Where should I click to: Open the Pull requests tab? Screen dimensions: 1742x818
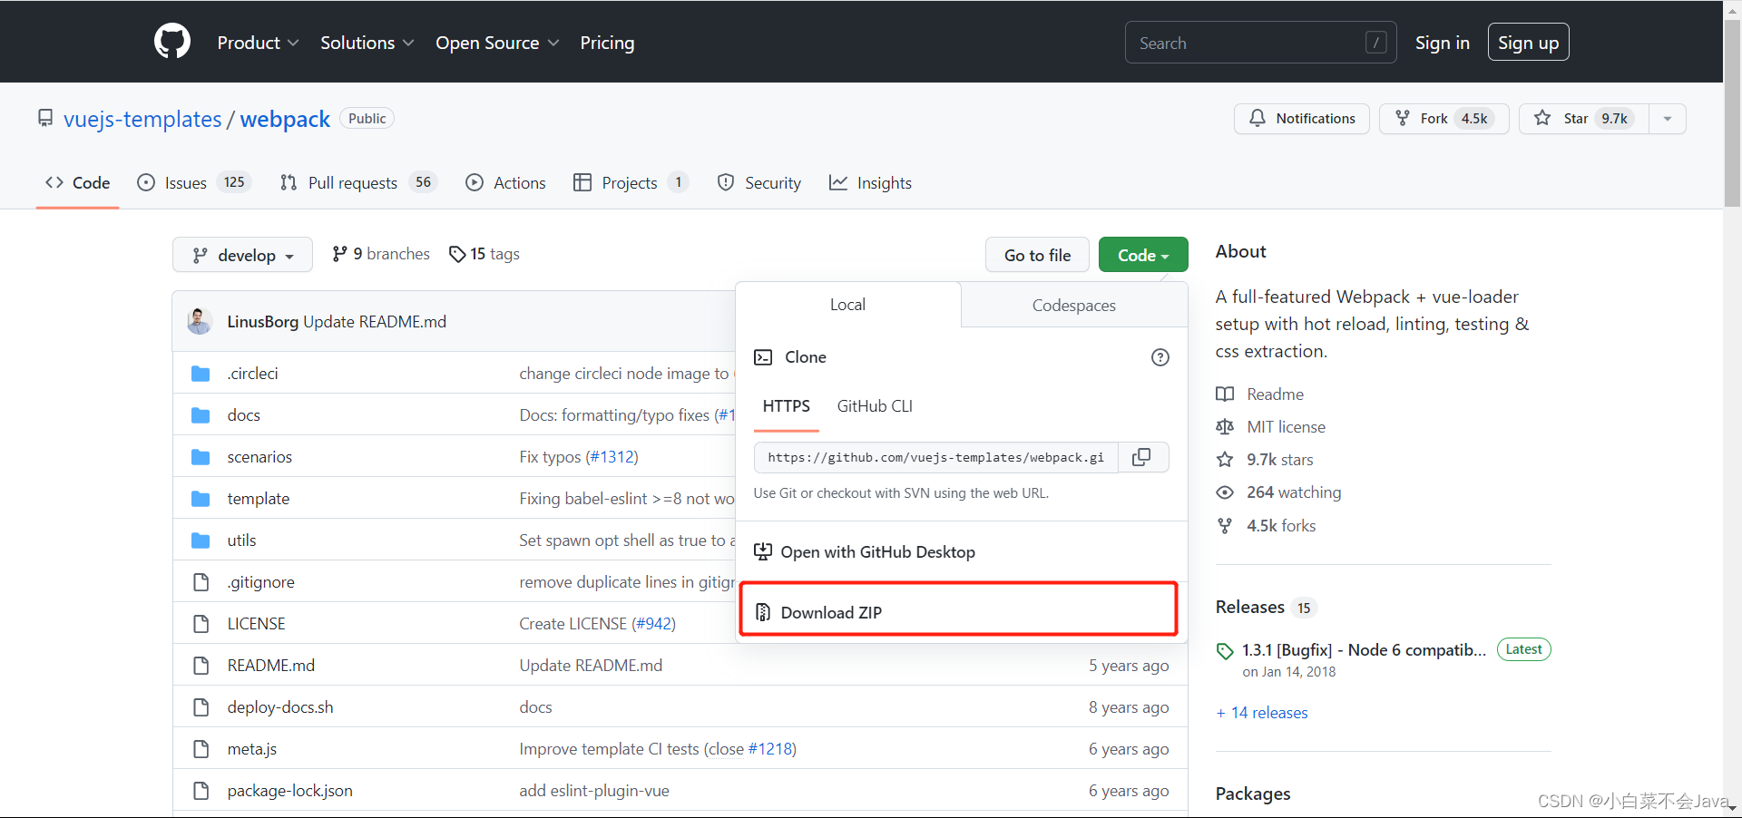358,182
